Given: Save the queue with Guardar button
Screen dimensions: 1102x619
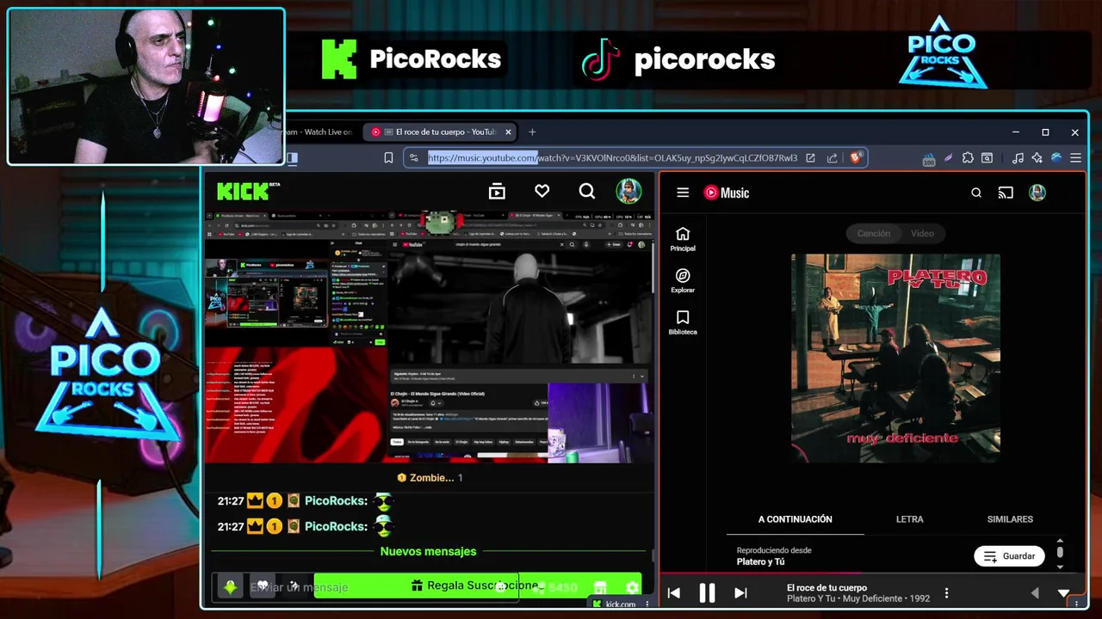Looking at the screenshot, I should click(1009, 556).
